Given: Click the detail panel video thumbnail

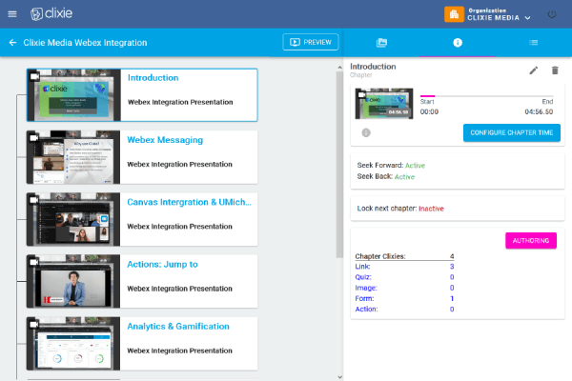Looking at the screenshot, I should pos(384,103).
